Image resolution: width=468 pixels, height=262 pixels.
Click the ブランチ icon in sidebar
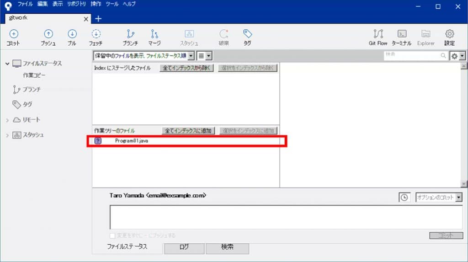16,89
